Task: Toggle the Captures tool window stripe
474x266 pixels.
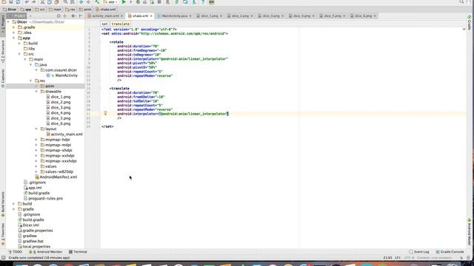Action: (x=3, y=78)
